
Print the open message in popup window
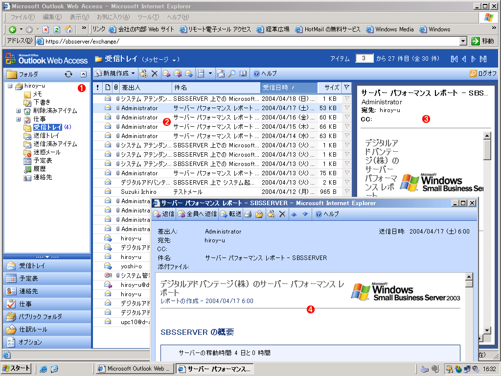pyautogui.click(x=248, y=214)
